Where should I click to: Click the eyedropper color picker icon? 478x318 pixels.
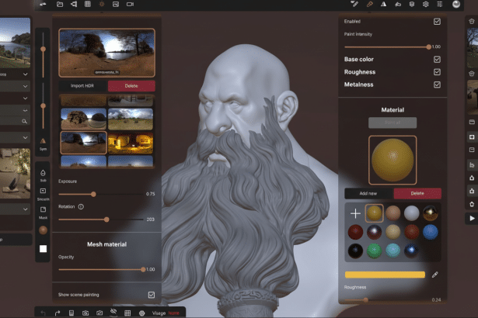pyautogui.click(x=435, y=275)
